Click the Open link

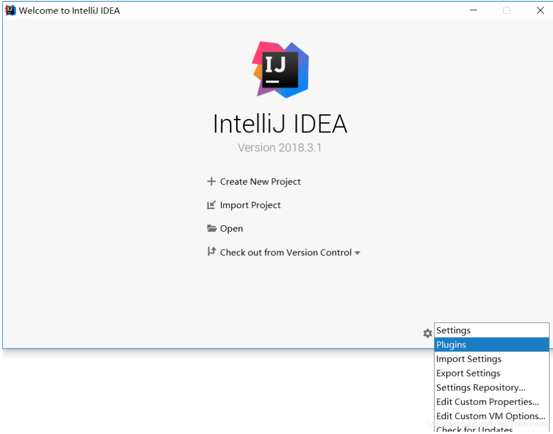coord(232,229)
